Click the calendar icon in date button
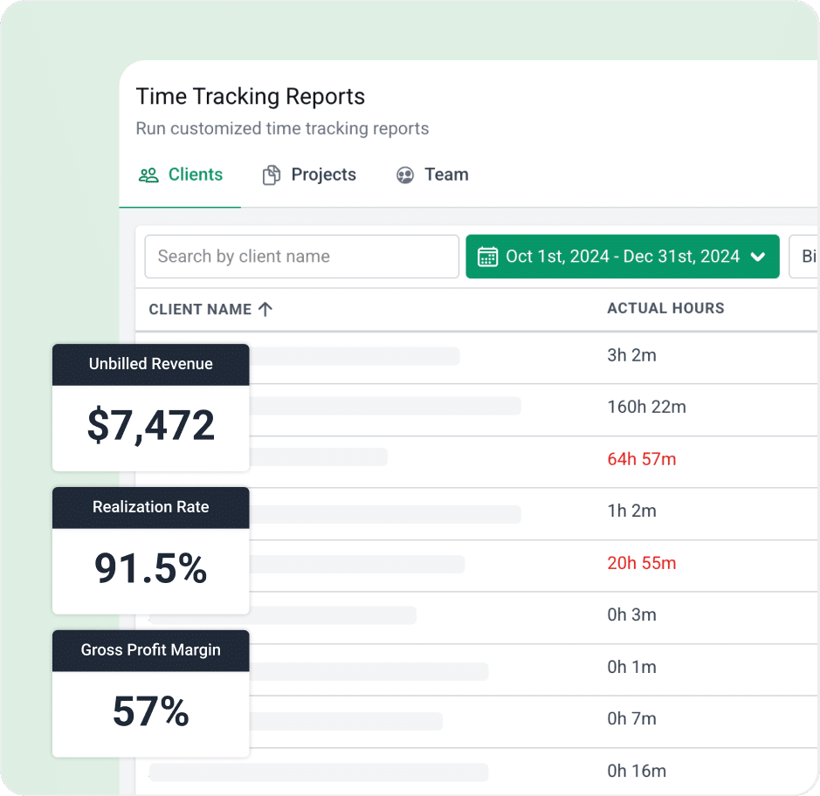The height and width of the screenshot is (796, 820). 487,257
